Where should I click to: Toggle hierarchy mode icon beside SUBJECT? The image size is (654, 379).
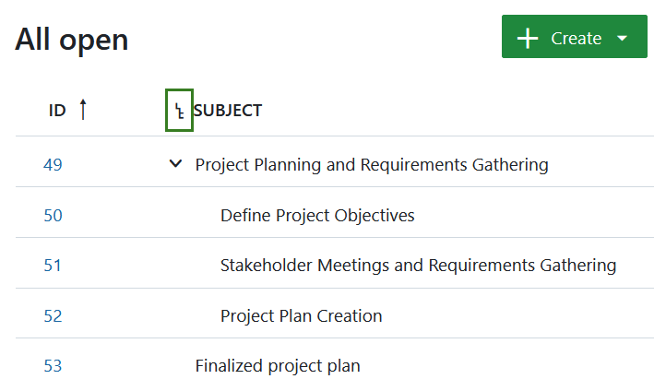point(179,111)
